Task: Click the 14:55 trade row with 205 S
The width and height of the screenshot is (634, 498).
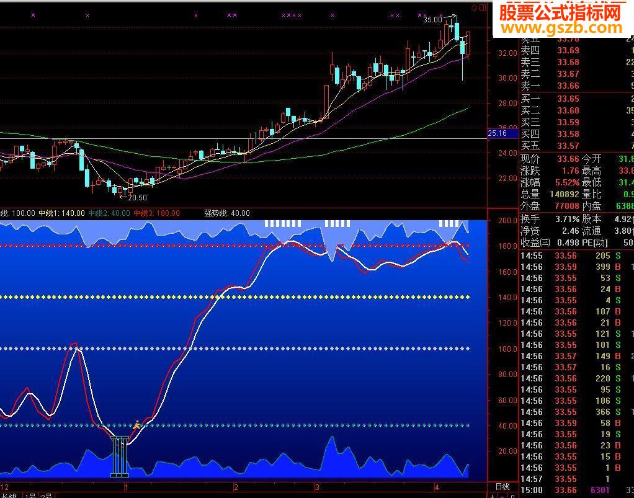Action: point(576,256)
